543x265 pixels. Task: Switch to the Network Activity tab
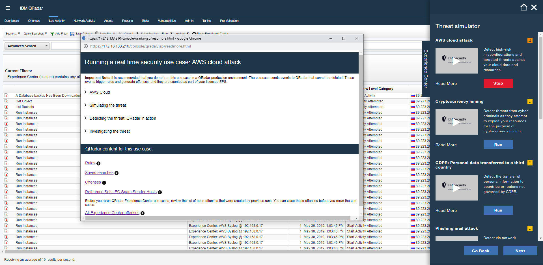84,20
